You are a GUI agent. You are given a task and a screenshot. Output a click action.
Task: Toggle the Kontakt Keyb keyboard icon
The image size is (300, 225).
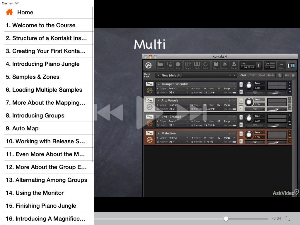point(197,65)
